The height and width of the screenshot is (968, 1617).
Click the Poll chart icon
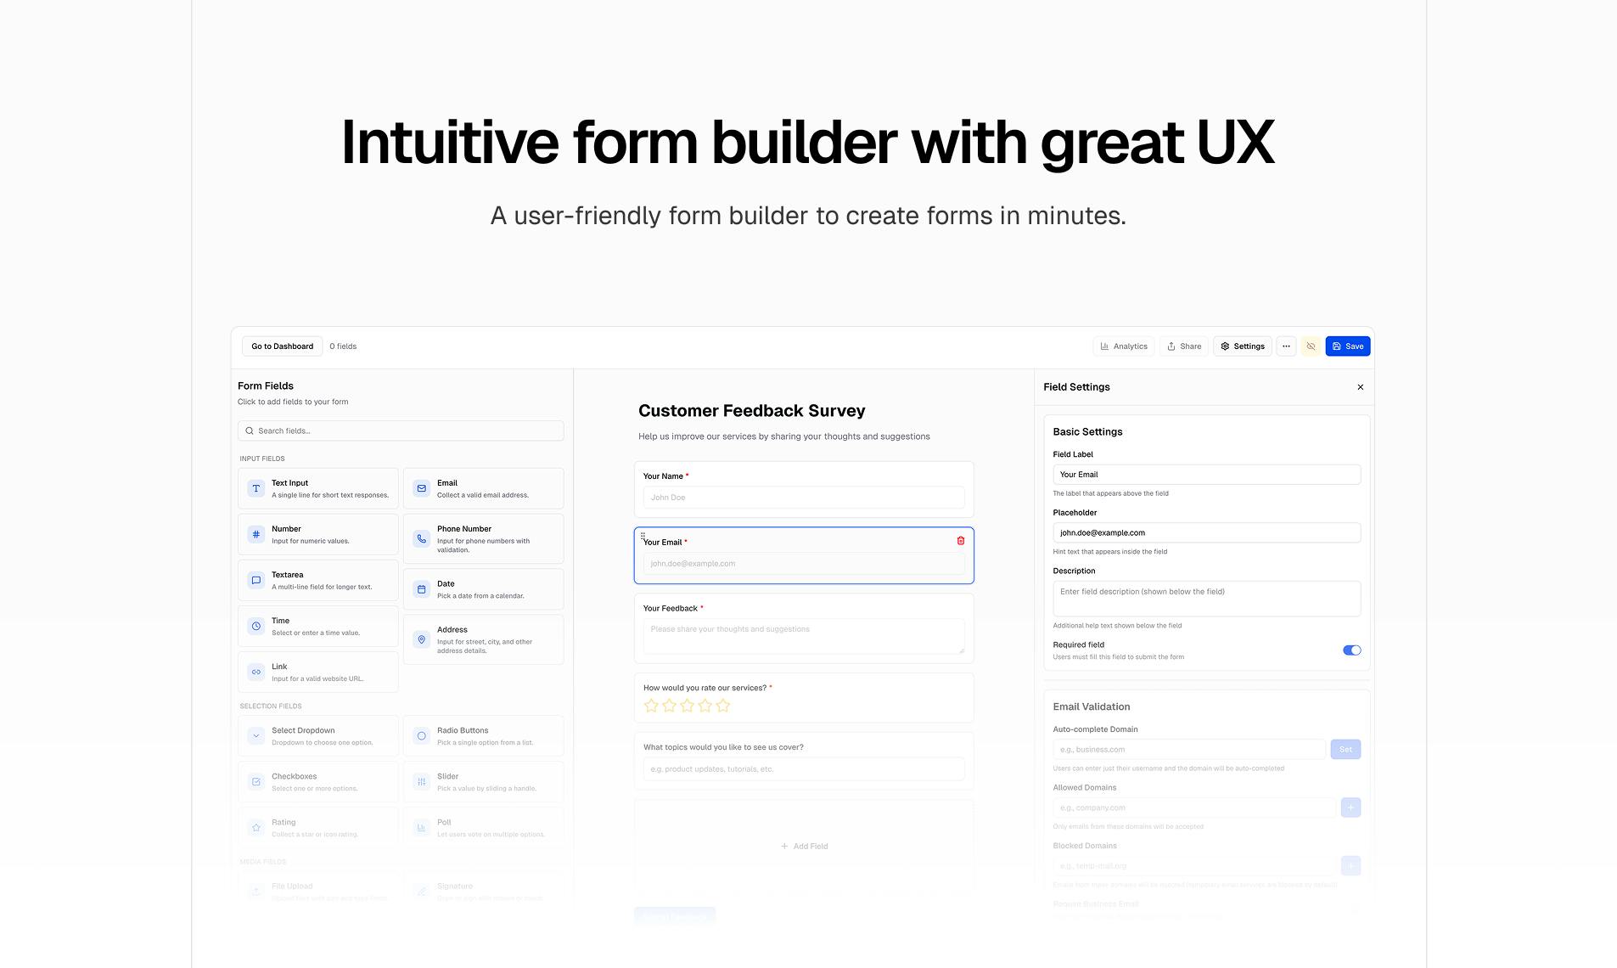point(421,827)
